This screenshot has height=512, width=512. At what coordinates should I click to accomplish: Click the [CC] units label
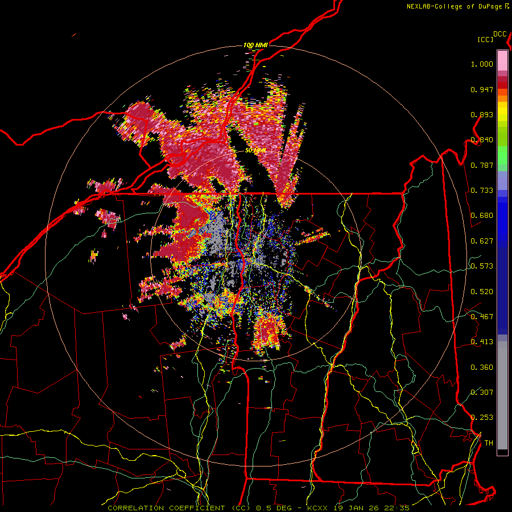click(485, 39)
